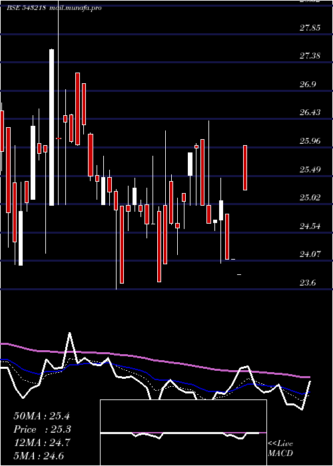Click the tallest white candlestick body
The image size is (333, 466).
point(52,127)
